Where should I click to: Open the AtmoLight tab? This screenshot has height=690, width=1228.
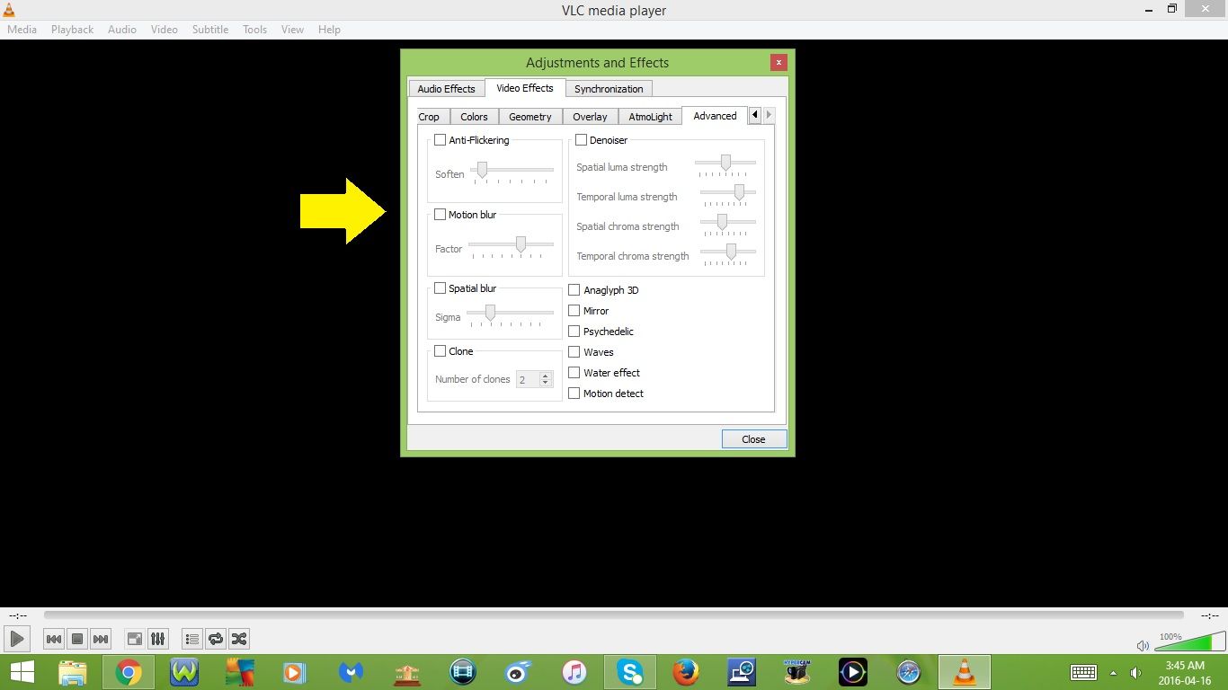649,116
